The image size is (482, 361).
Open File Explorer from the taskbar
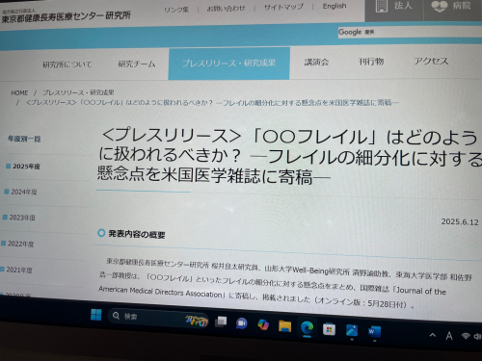point(284,326)
